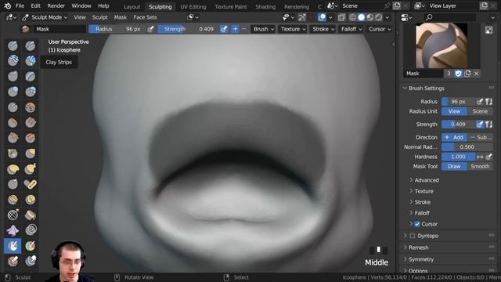Select the Layer brush tool

(31, 77)
